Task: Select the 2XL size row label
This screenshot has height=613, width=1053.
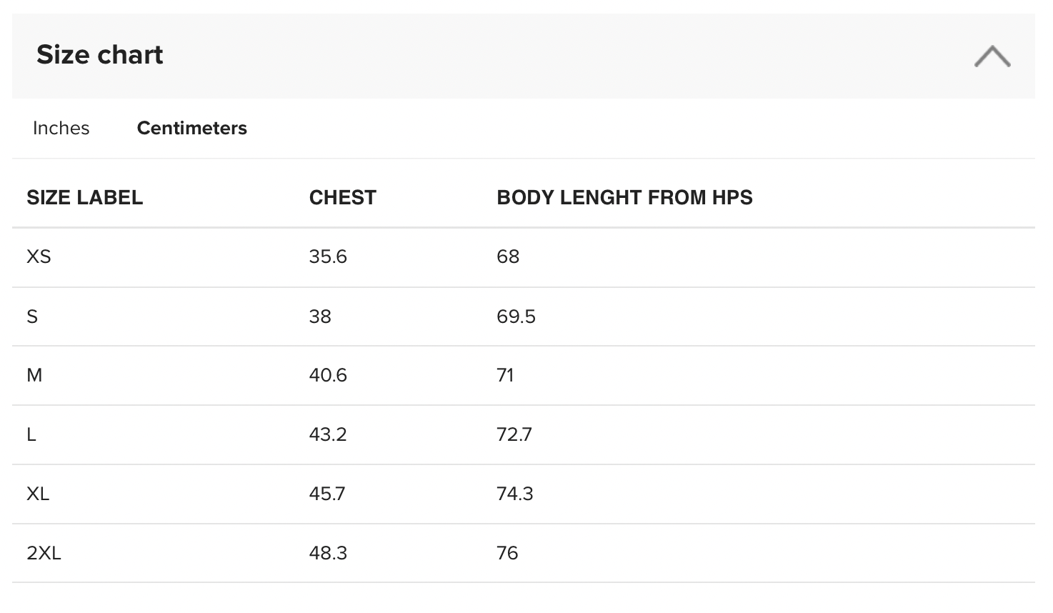Action: pos(44,554)
